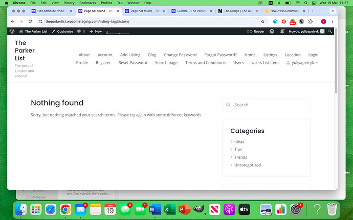Open Howdy, yuliyapetryk account menu
353x220 pixels.
306,32
